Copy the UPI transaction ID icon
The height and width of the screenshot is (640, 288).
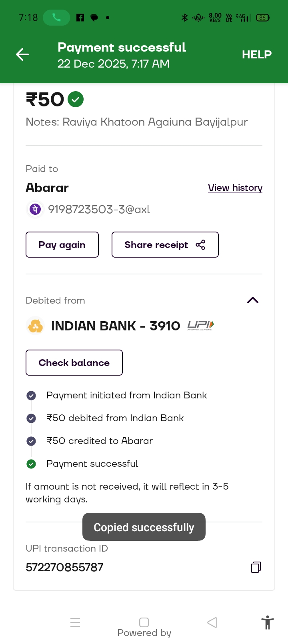[256, 567]
